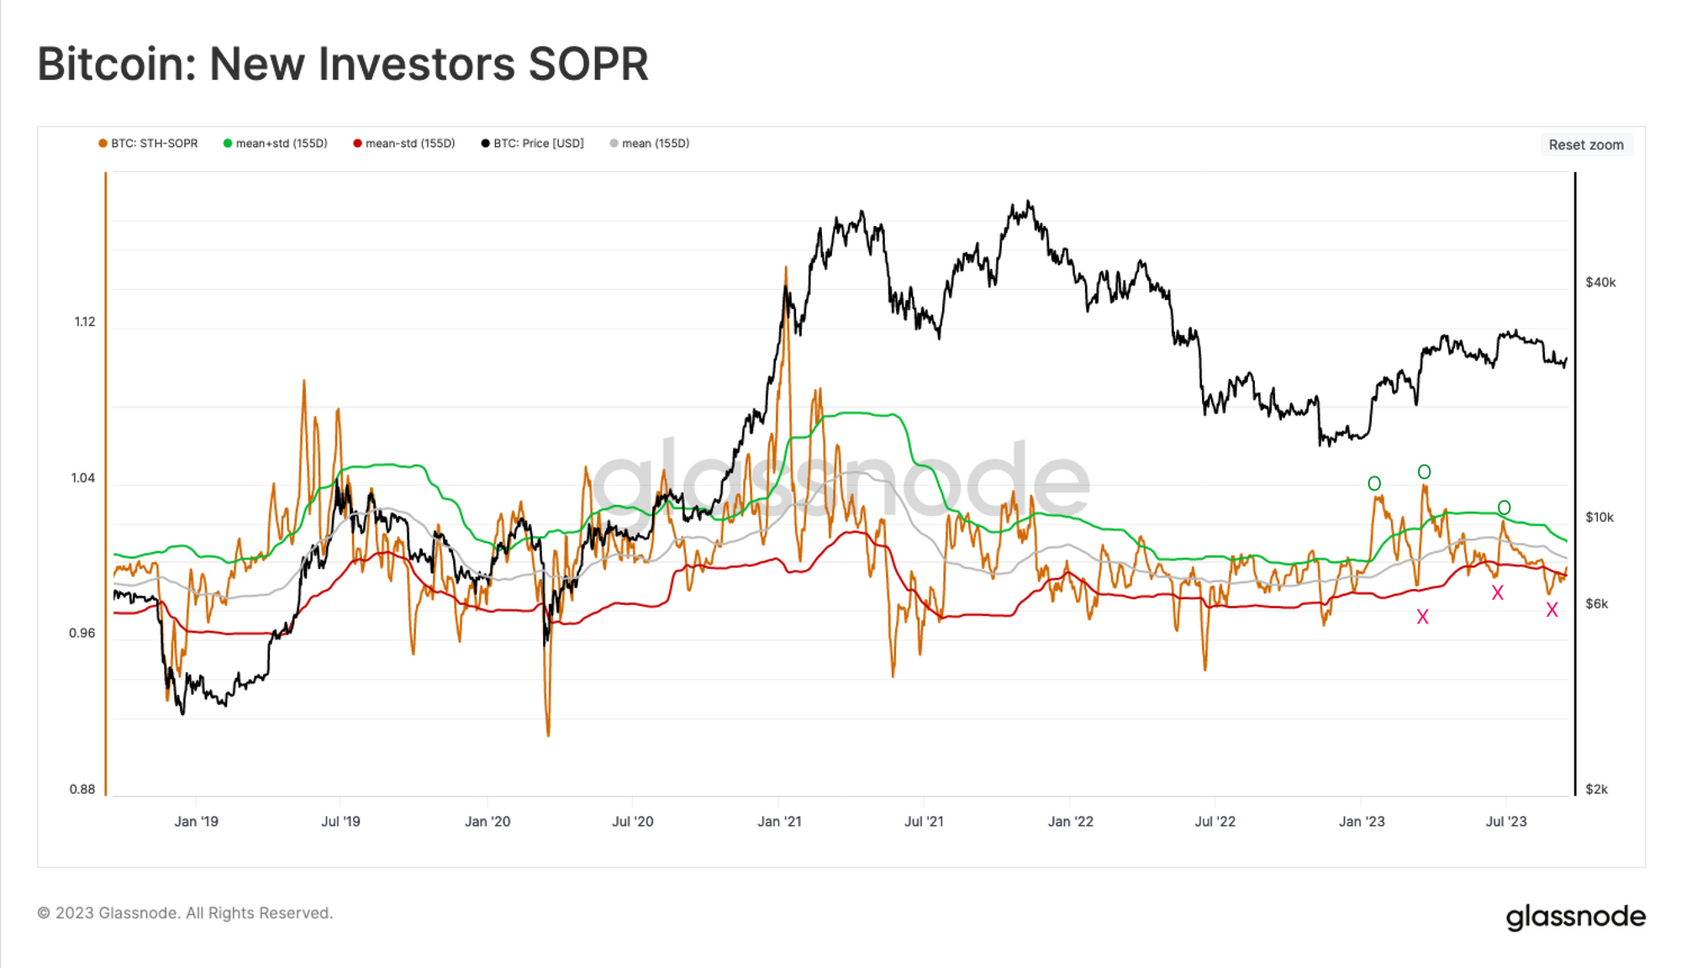Image resolution: width=1681 pixels, height=968 pixels.
Task: Toggle the gray mean (155D) legend entry
Action: (650, 144)
